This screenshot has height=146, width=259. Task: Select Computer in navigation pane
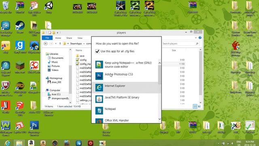click(x=55, y=90)
